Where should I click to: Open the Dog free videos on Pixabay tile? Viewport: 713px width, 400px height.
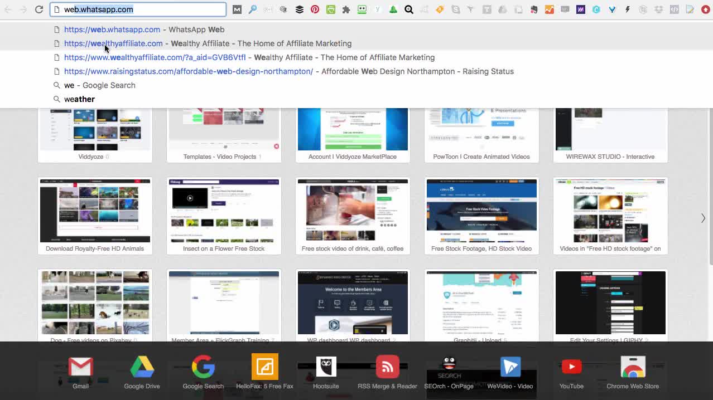point(95,305)
